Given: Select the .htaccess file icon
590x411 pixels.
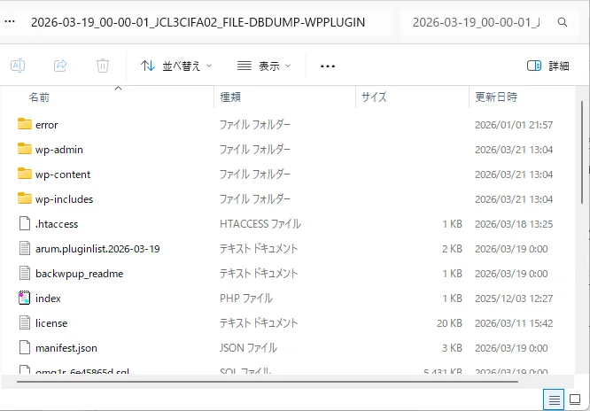Looking at the screenshot, I should point(25,223).
